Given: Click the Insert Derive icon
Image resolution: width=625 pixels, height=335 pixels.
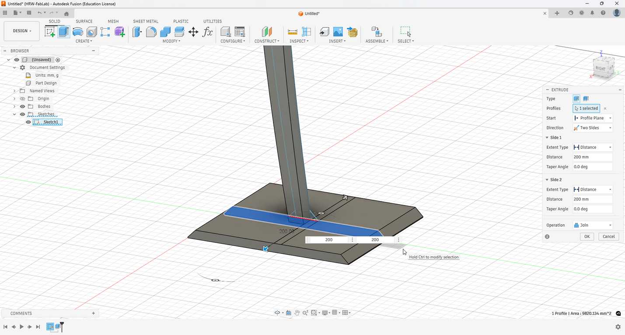Looking at the screenshot, I should pyautogui.click(x=325, y=32).
